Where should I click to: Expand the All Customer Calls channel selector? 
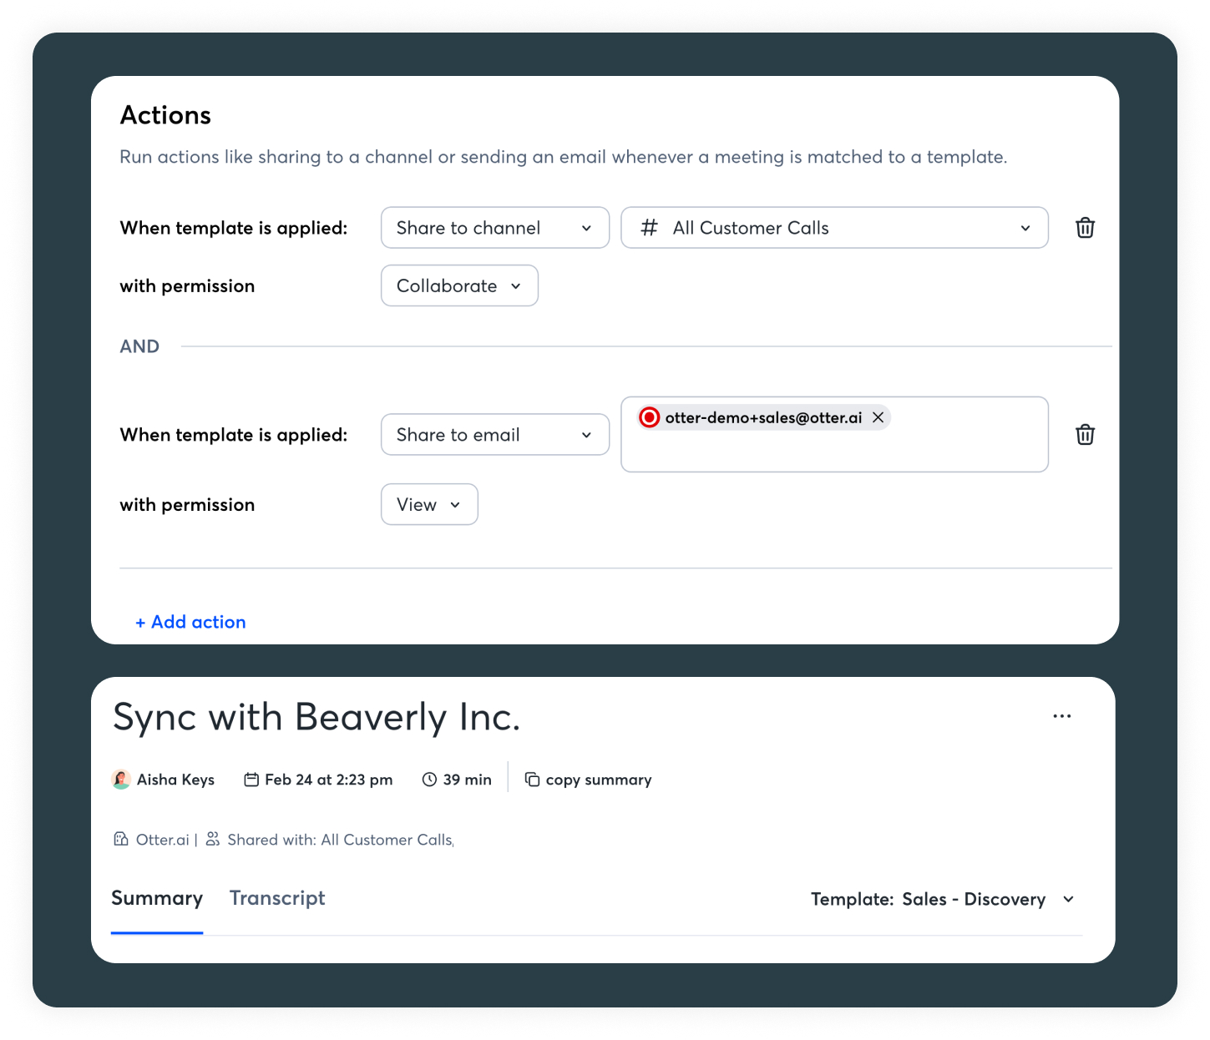(x=833, y=228)
